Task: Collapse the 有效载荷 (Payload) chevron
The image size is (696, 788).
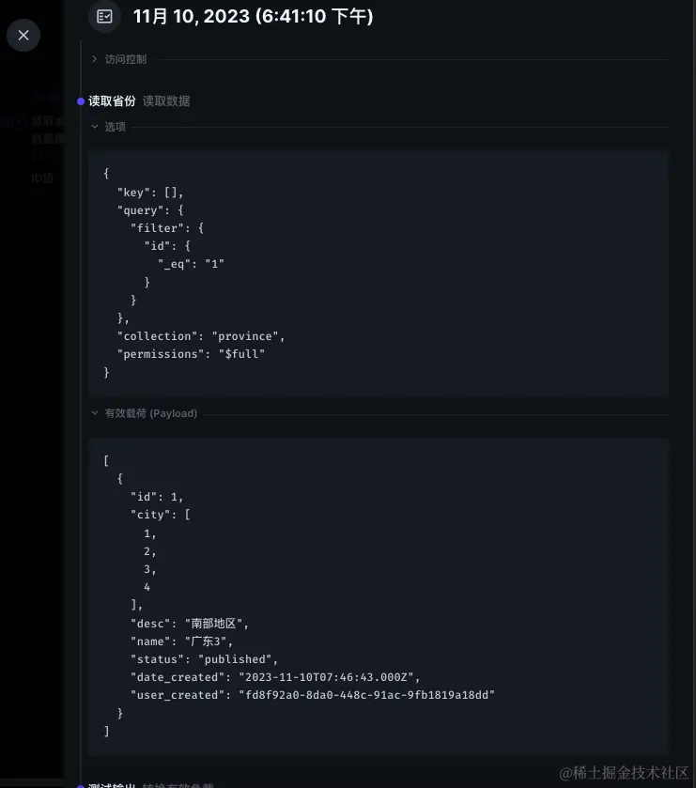Action: (x=94, y=413)
